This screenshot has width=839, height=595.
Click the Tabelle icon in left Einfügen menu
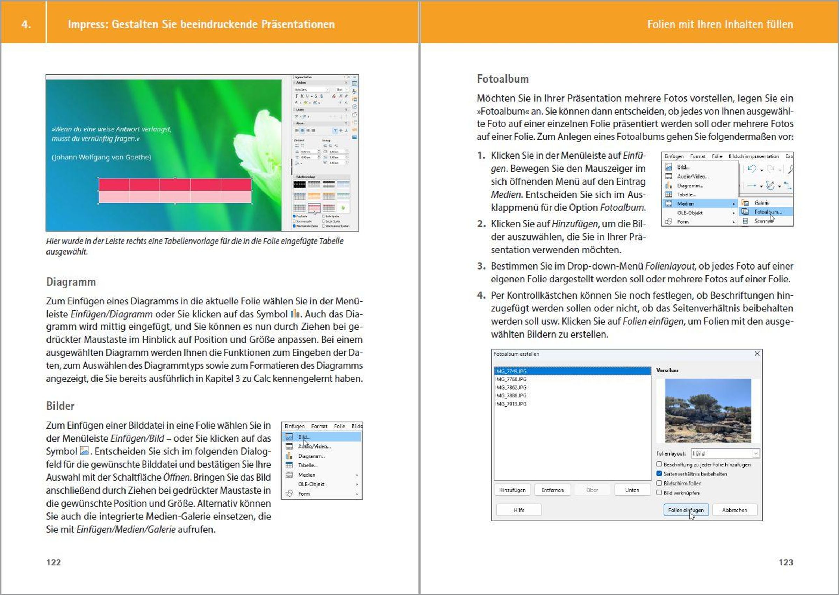[289, 465]
